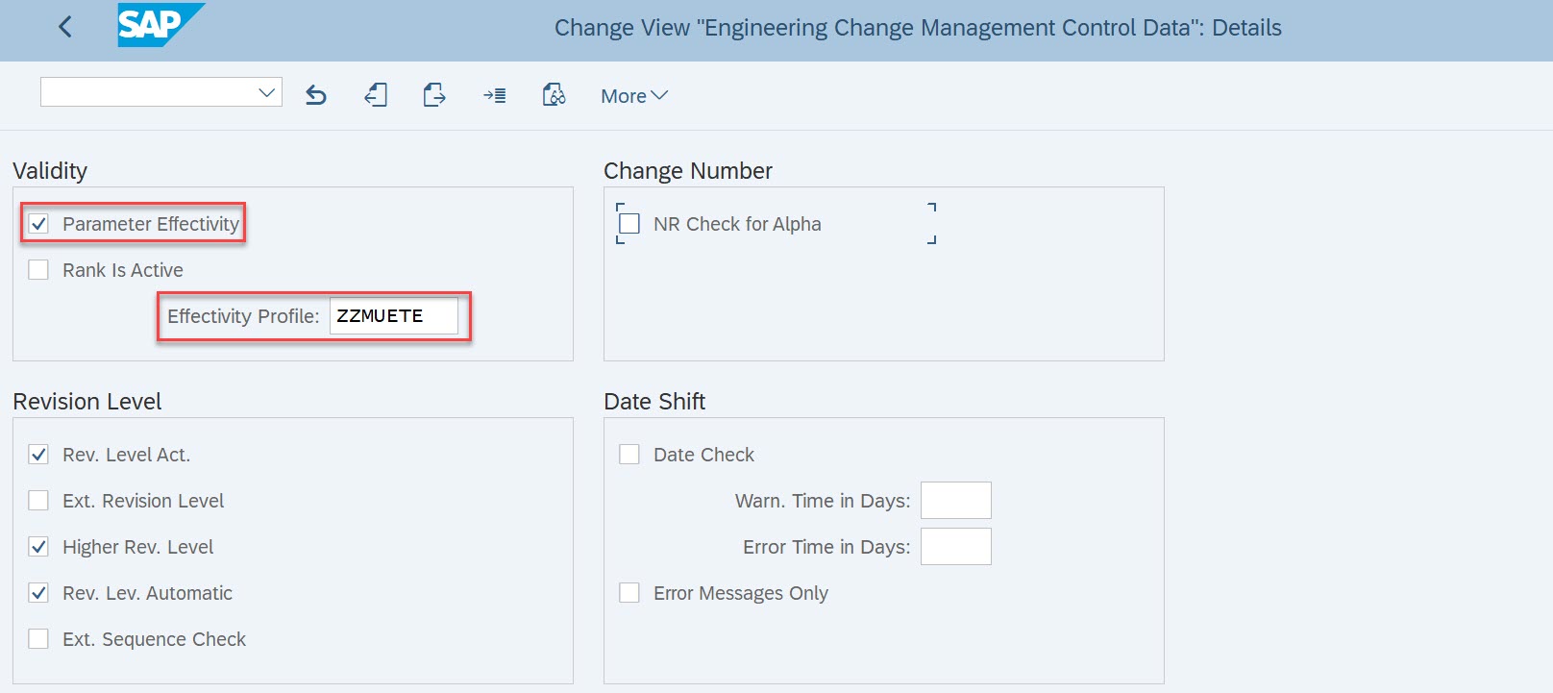Screen dimensions: 1553x693
Task: Click the Change View page title
Action: 918,28
